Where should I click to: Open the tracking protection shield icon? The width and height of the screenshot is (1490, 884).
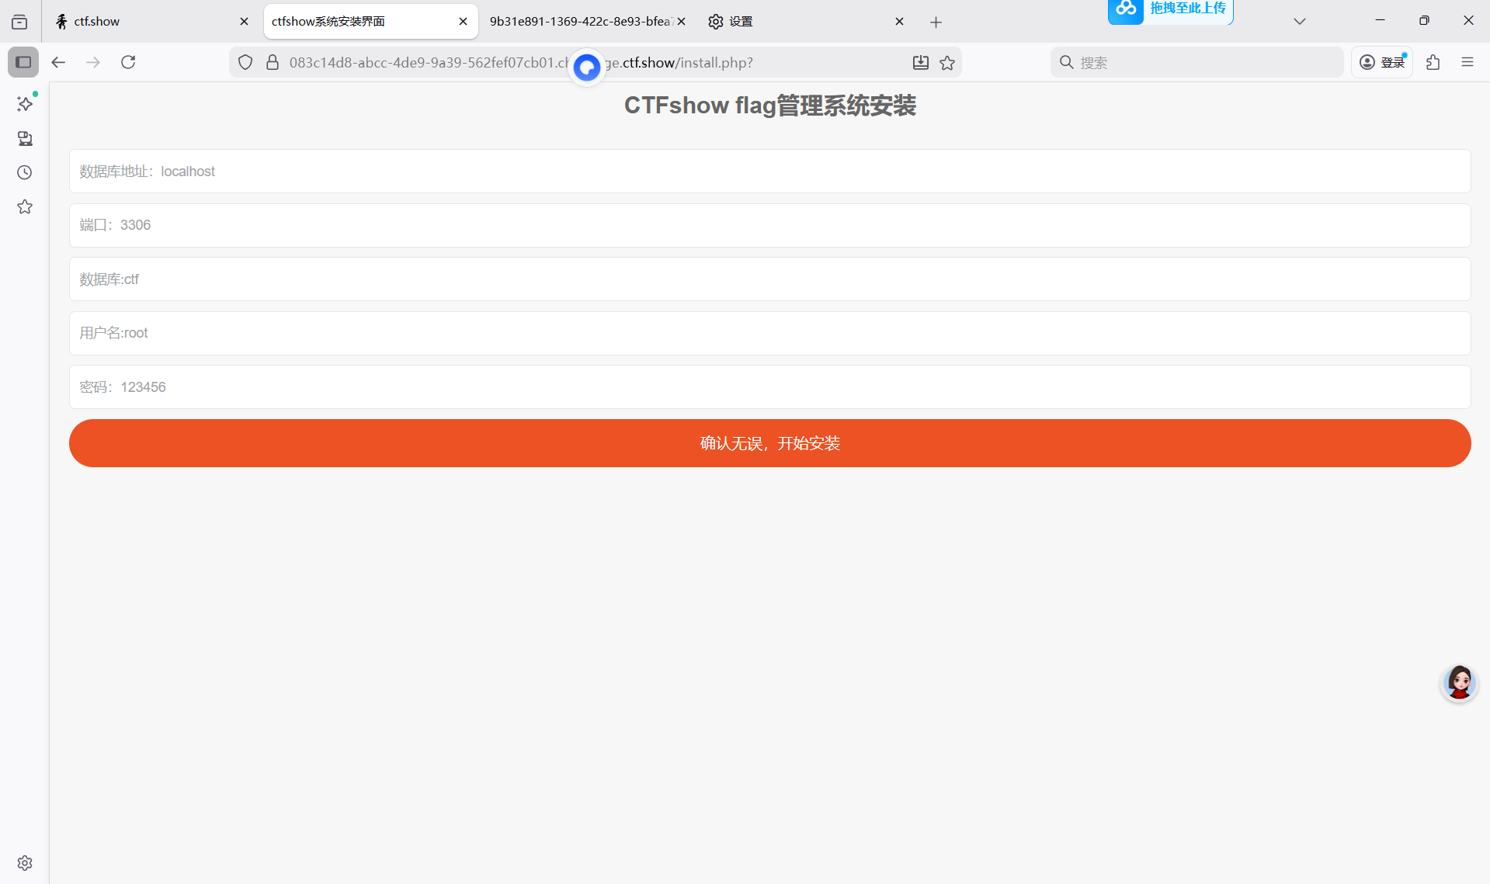tap(245, 62)
